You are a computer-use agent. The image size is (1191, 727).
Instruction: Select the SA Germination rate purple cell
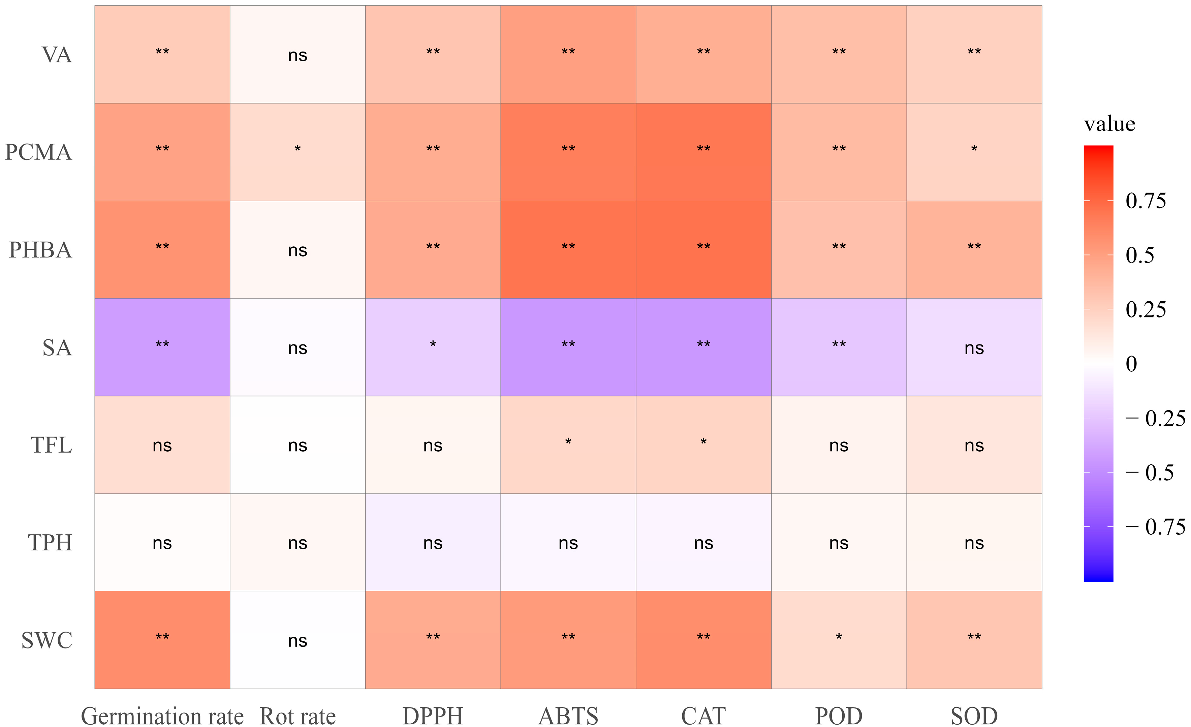162,347
